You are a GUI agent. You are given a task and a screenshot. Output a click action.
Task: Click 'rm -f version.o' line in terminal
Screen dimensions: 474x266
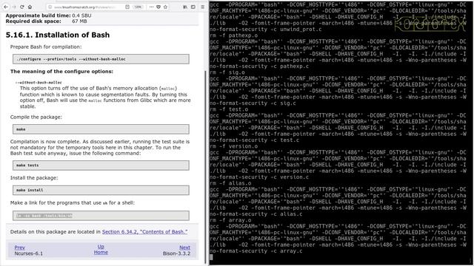[234, 146]
